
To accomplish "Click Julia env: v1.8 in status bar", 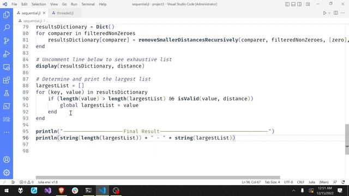I will coord(47,182).
